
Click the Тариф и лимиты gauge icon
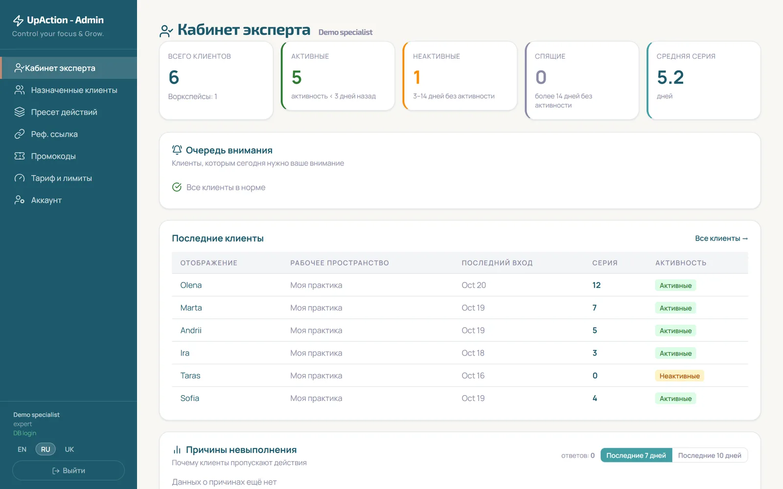click(20, 178)
